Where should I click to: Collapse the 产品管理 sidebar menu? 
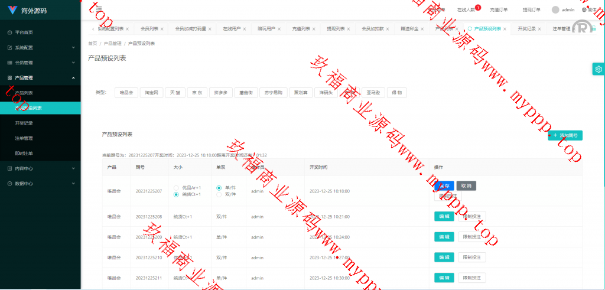(40, 78)
